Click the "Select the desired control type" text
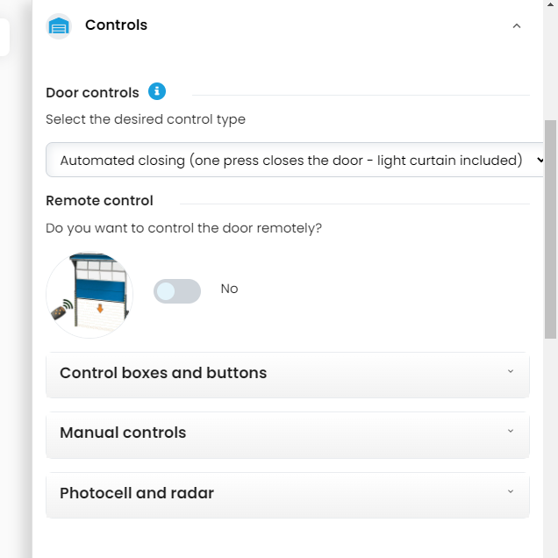The width and height of the screenshot is (558, 558). (146, 119)
